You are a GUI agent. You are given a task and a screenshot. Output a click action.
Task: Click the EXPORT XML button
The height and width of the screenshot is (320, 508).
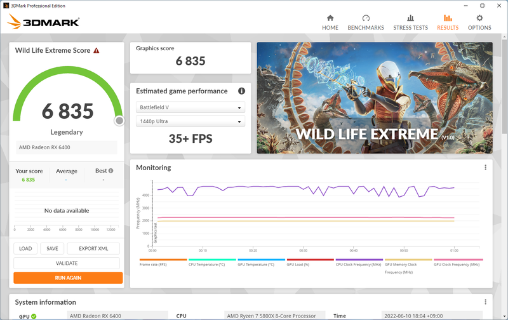[93, 248]
